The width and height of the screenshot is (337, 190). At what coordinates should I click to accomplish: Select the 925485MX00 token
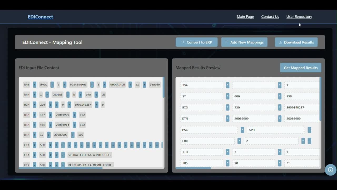(x=78, y=85)
